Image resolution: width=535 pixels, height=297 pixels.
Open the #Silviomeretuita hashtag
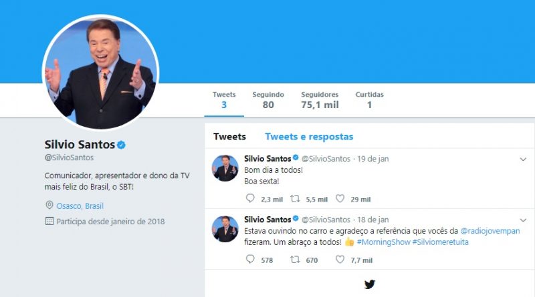coord(440,242)
